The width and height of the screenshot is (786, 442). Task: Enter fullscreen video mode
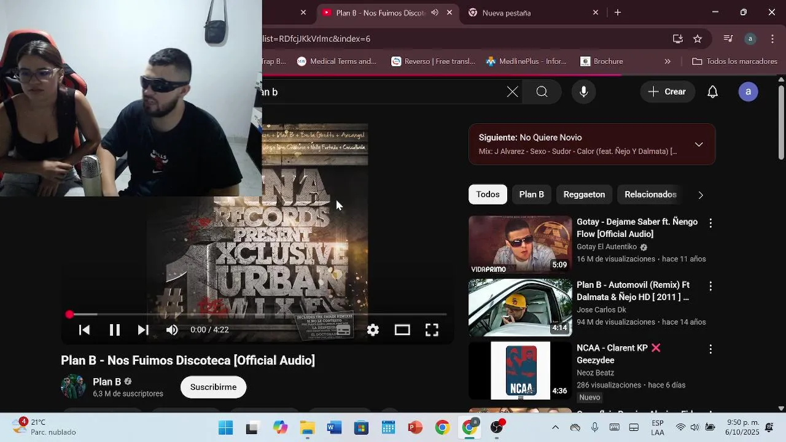(432, 330)
